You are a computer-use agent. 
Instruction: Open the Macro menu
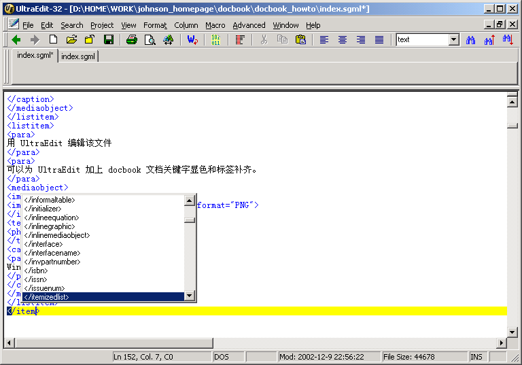(215, 25)
